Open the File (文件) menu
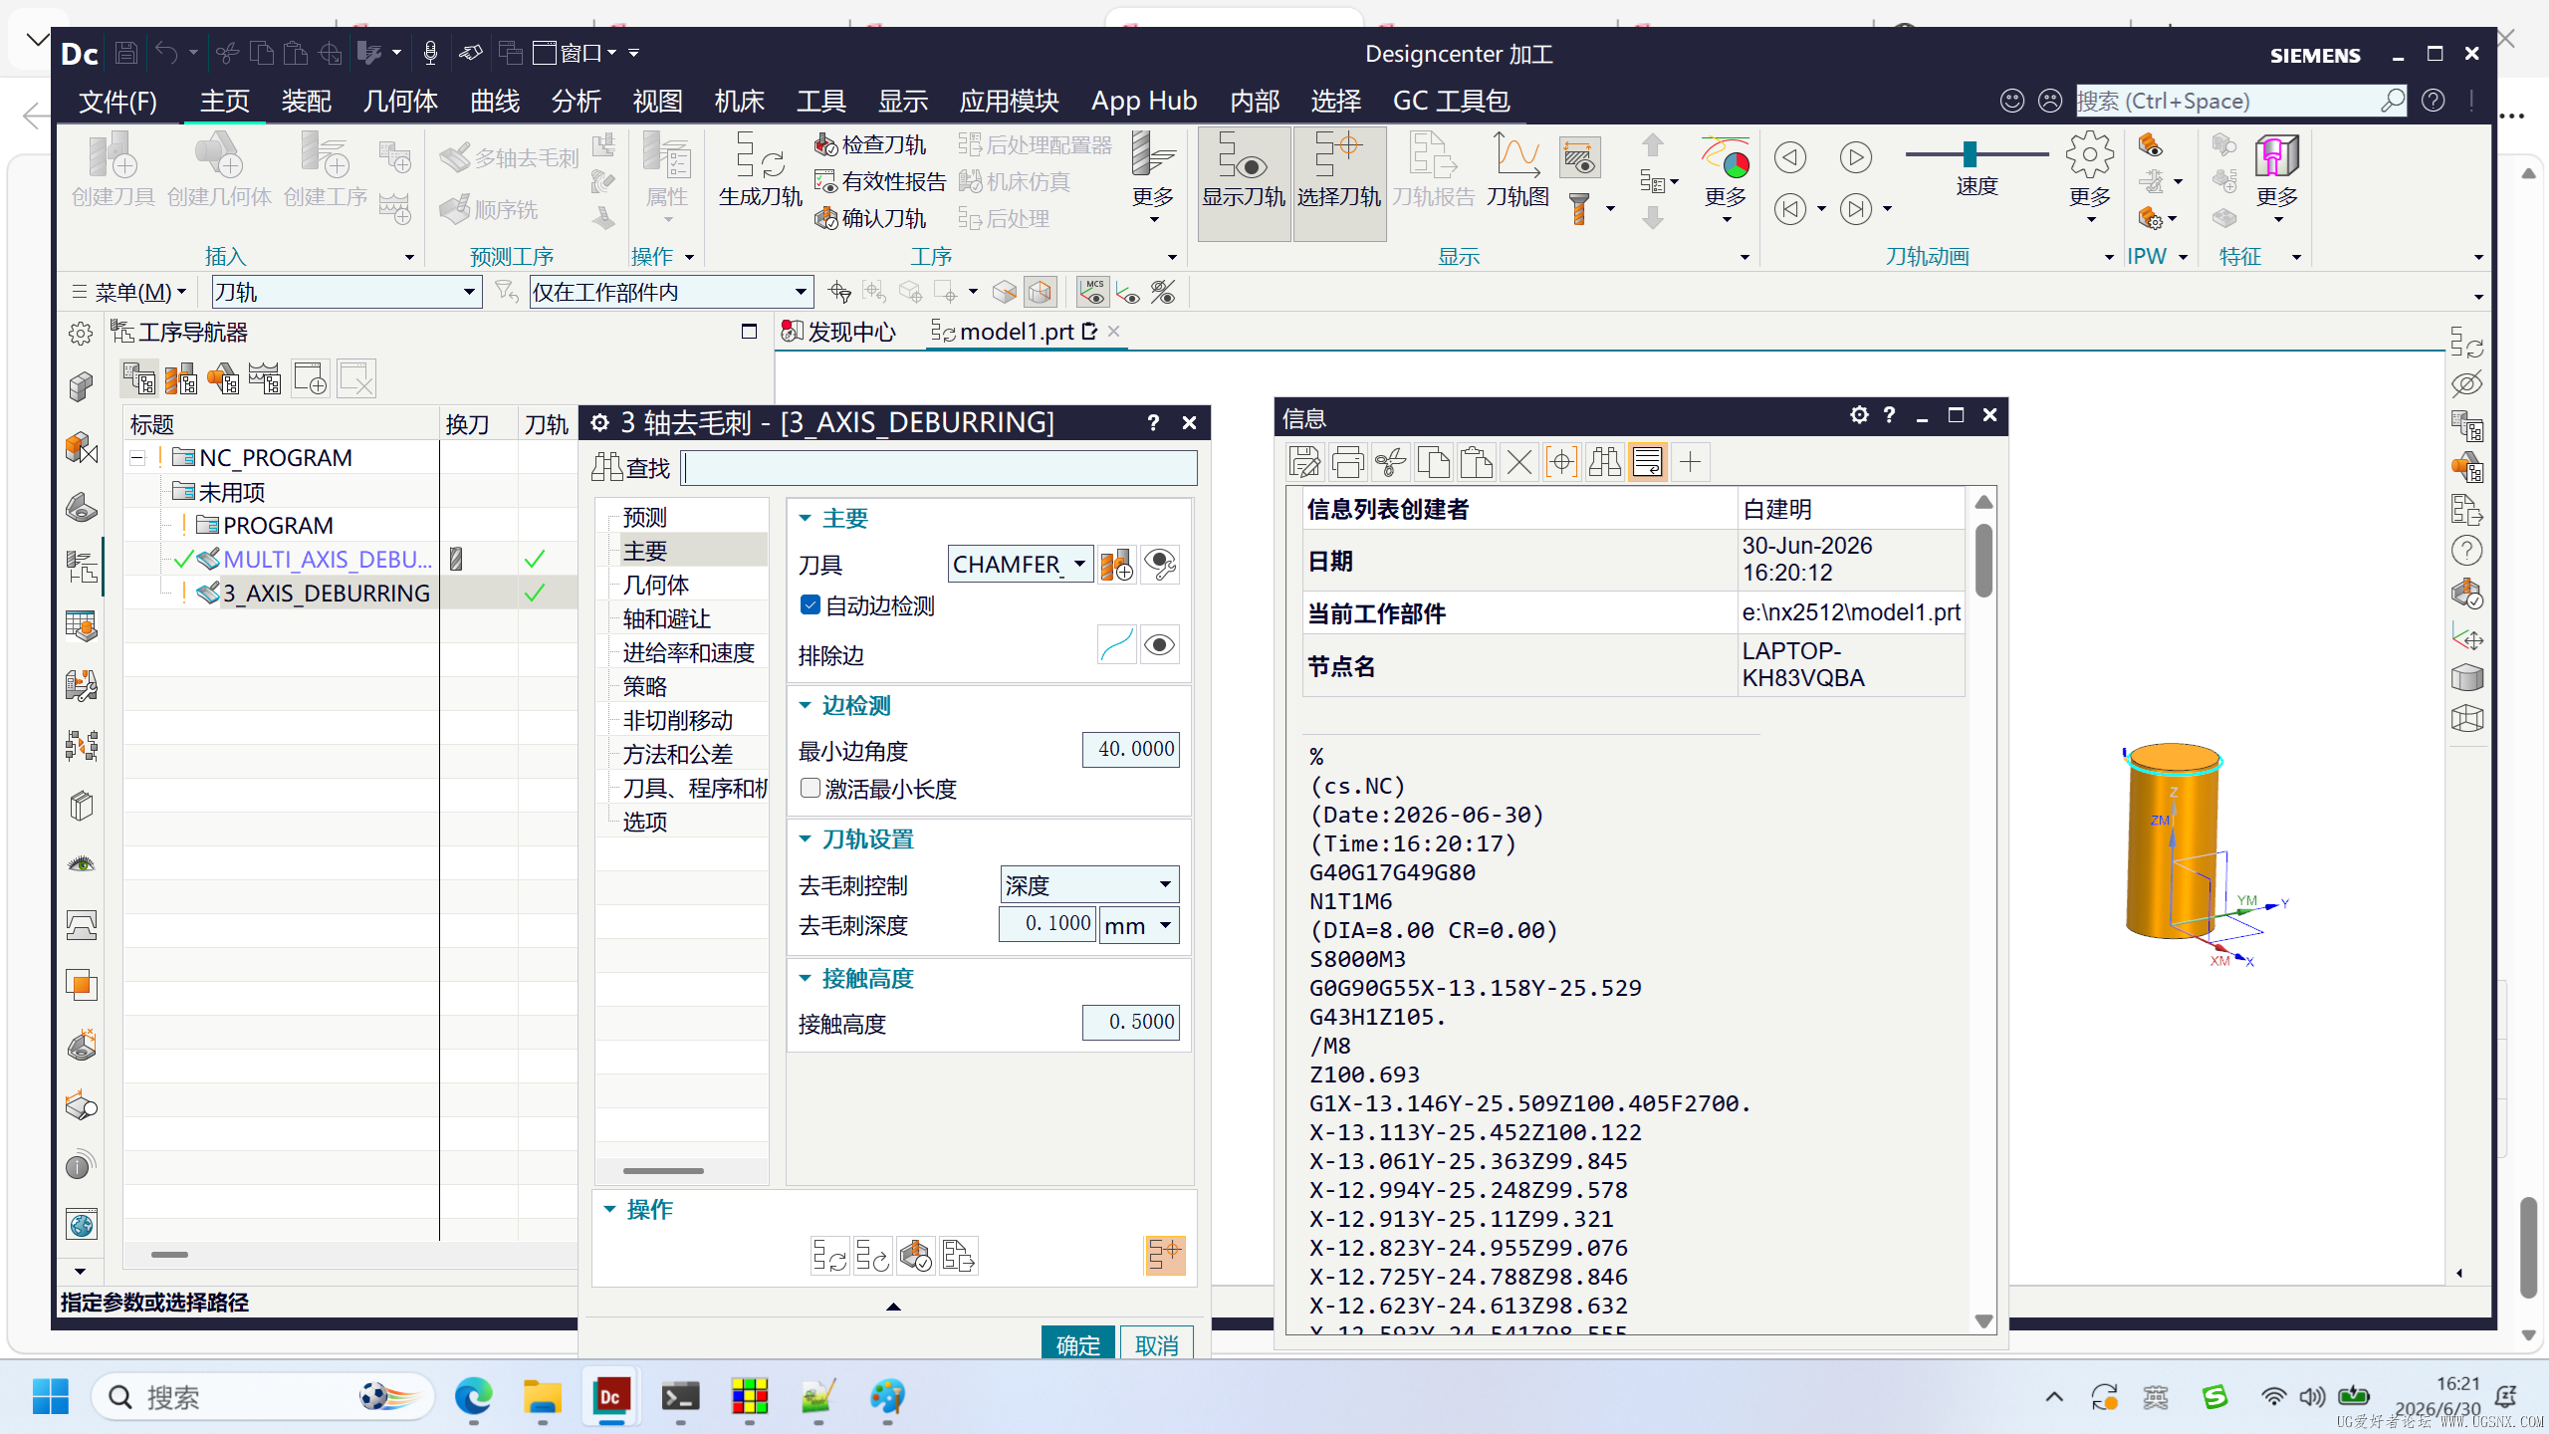Screen dimensions: 2549x1434 click(x=117, y=101)
